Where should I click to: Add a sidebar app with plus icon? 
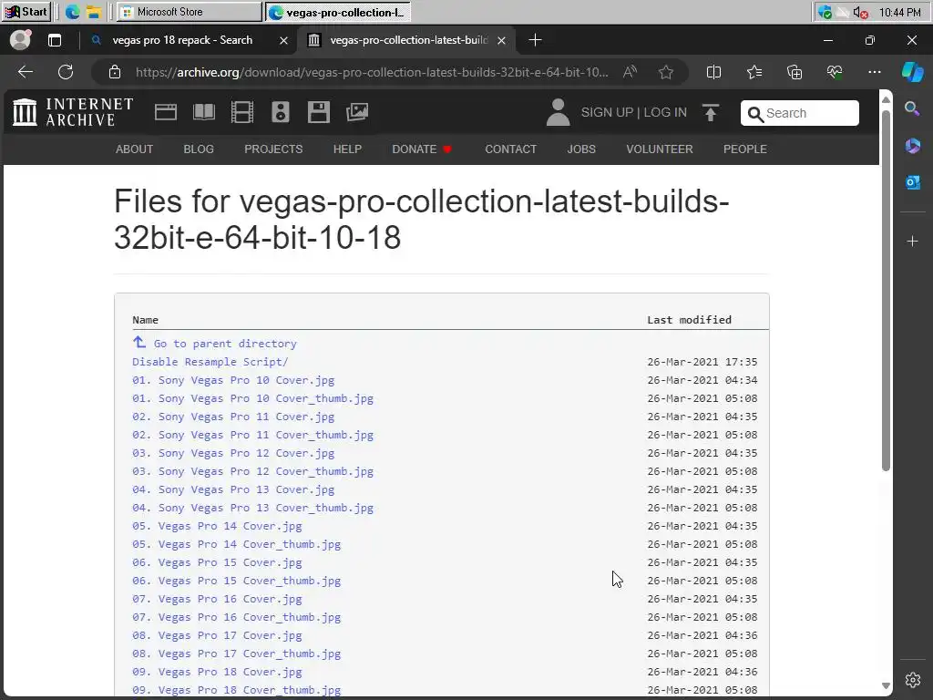[912, 241]
